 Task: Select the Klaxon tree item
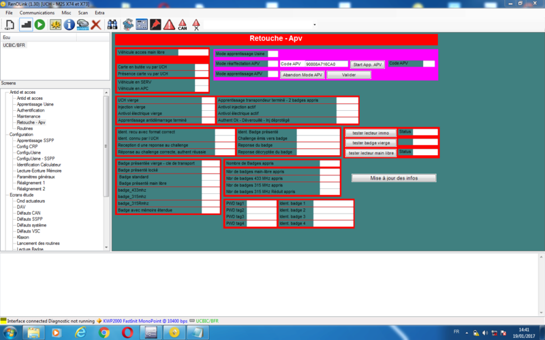[x=22, y=237]
